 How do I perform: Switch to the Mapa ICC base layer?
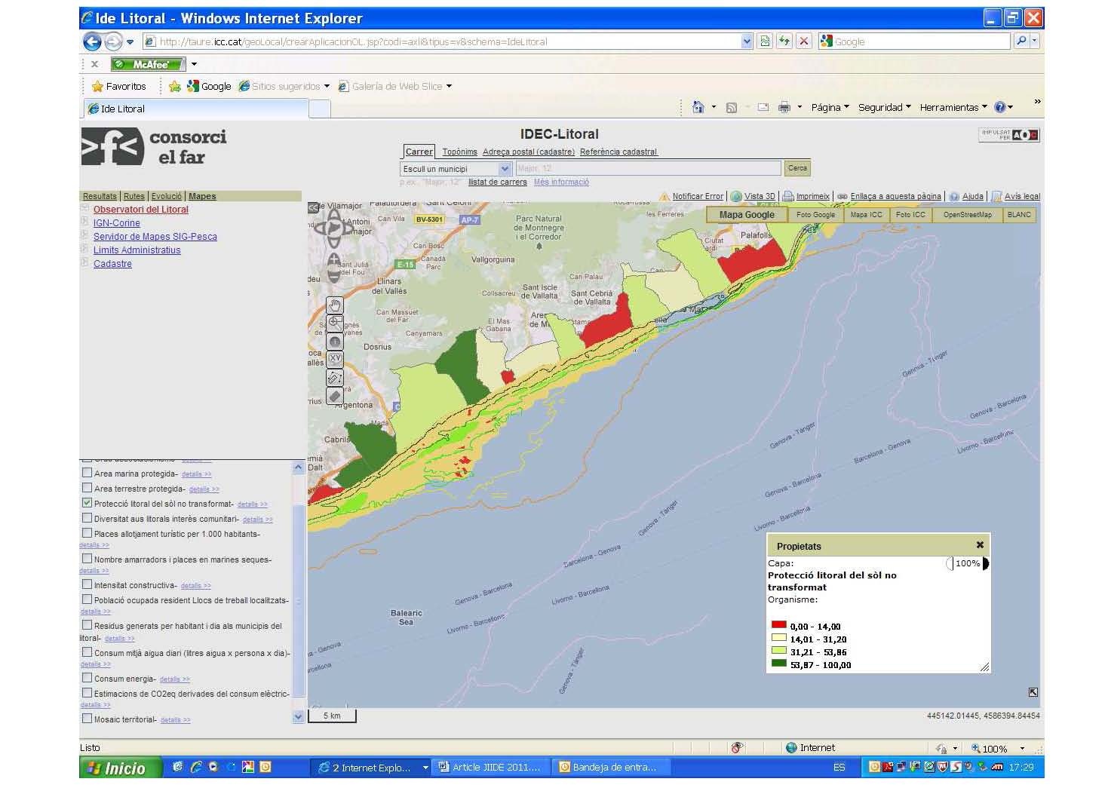[866, 215]
